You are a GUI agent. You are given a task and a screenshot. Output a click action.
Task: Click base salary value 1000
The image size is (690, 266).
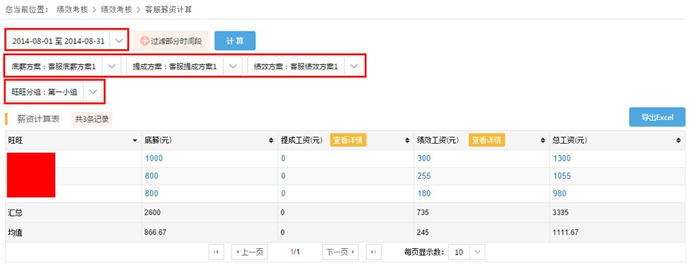click(154, 159)
